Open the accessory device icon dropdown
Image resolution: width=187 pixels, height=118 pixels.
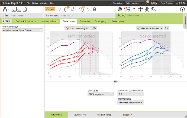coord(74,9)
